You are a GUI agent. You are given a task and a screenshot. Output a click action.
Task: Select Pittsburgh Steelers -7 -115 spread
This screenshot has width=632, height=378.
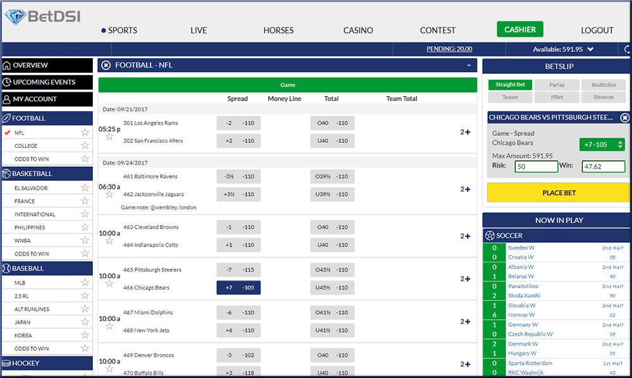coord(239,270)
